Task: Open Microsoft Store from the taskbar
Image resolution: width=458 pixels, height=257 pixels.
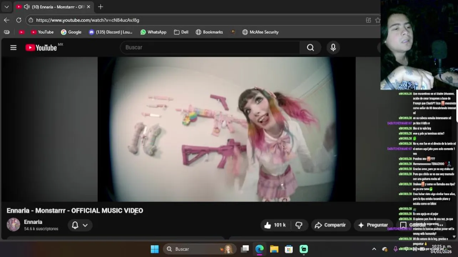Action: pyautogui.click(x=289, y=249)
